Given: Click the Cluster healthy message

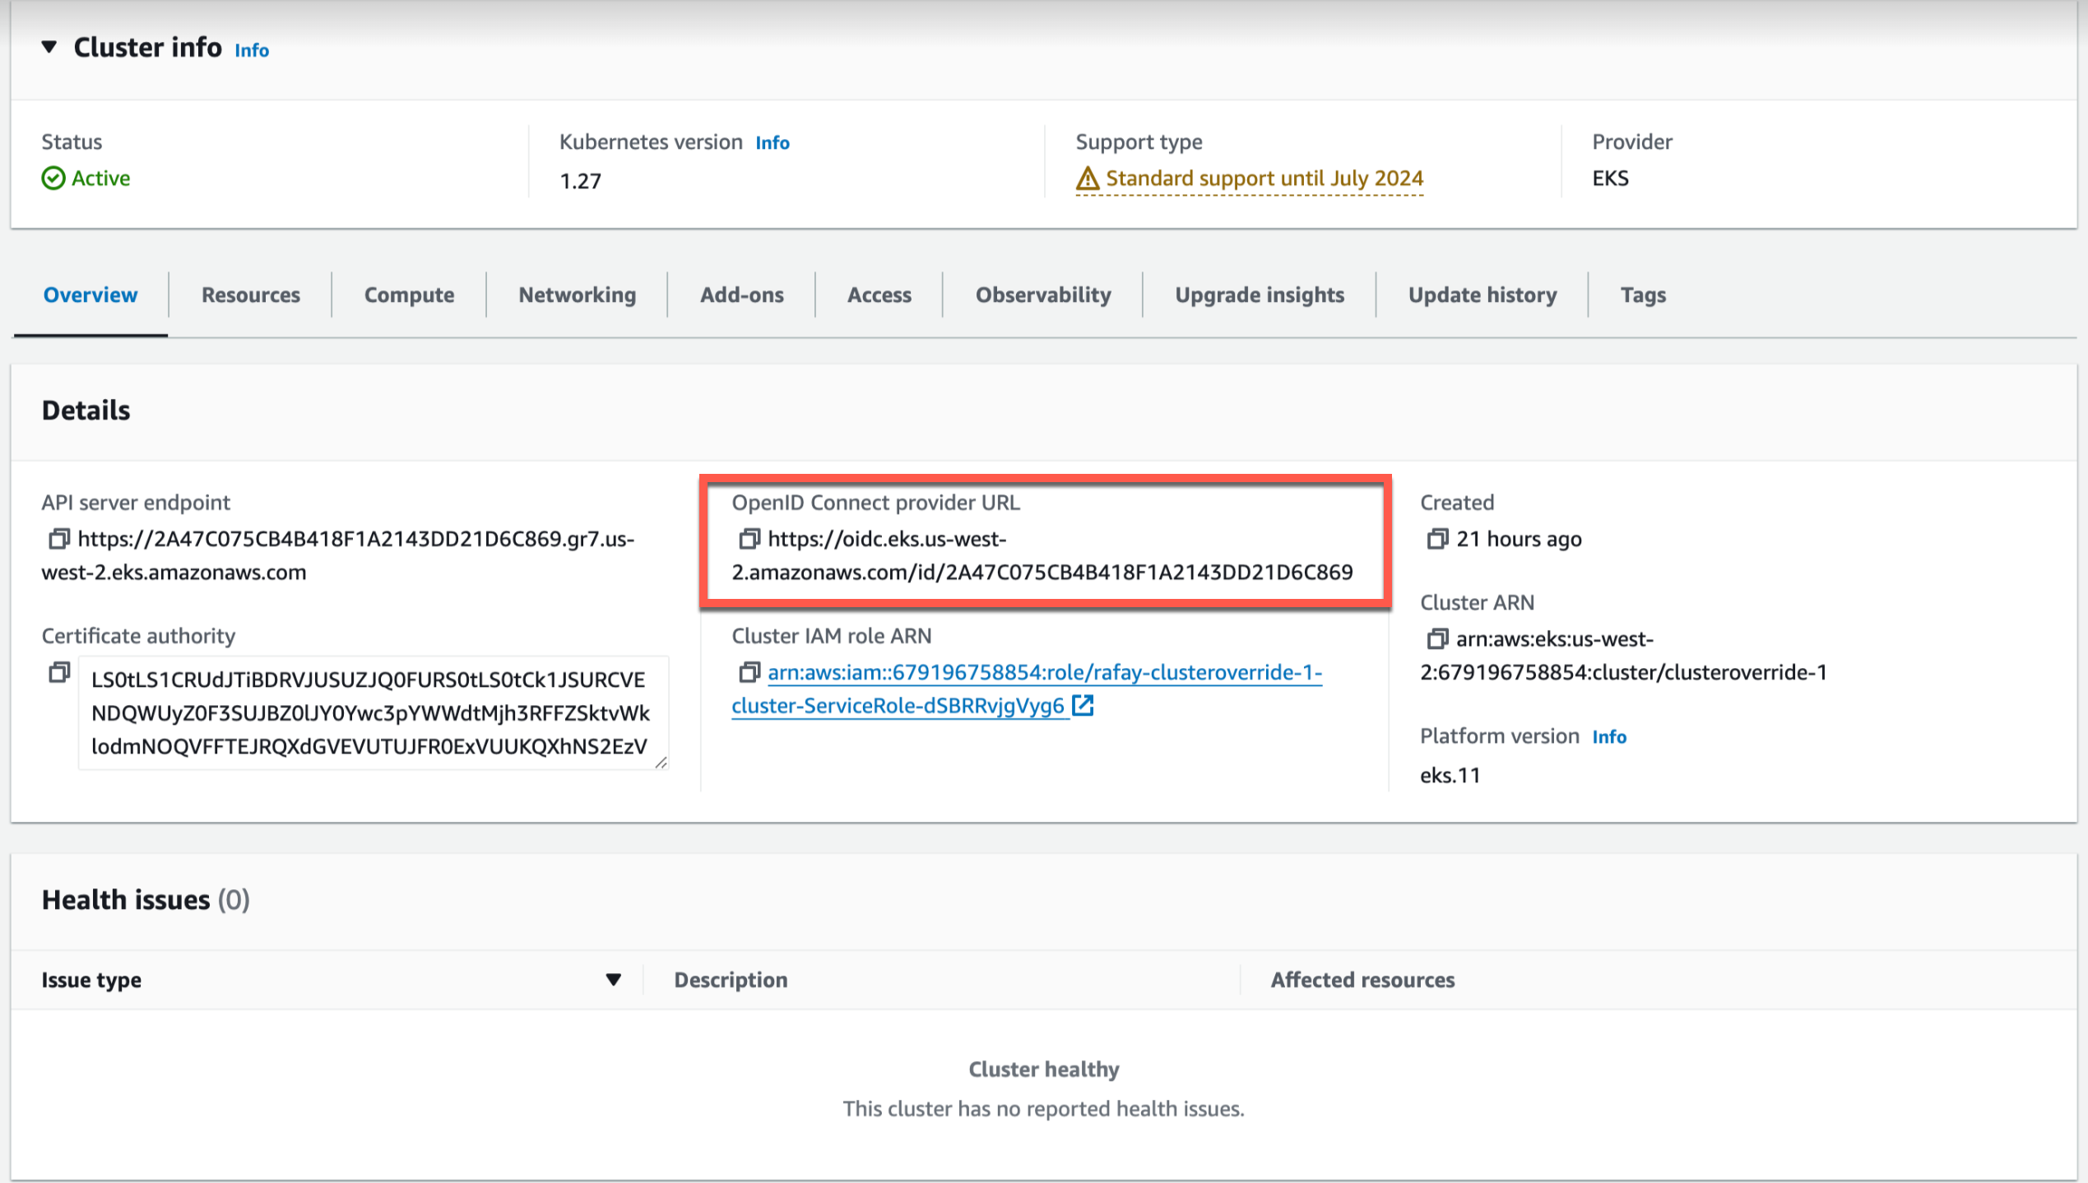Looking at the screenshot, I should point(1043,1069).
